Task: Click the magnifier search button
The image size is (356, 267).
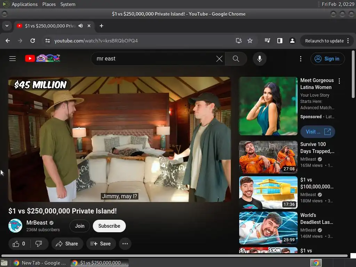Action: click(236, 59)
